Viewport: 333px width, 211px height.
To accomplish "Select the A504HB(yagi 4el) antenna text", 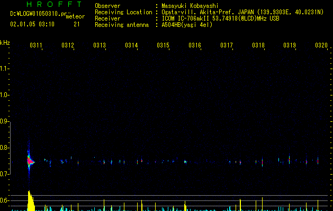I will coord(187,25).
